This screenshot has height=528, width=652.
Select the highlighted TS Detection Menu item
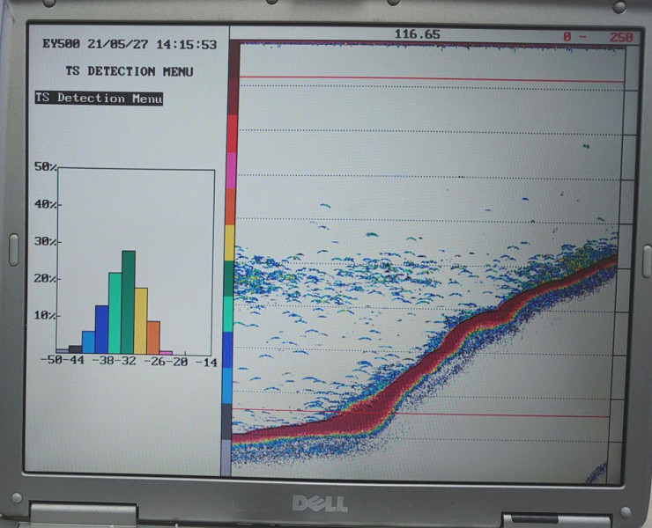pos(99,99)
